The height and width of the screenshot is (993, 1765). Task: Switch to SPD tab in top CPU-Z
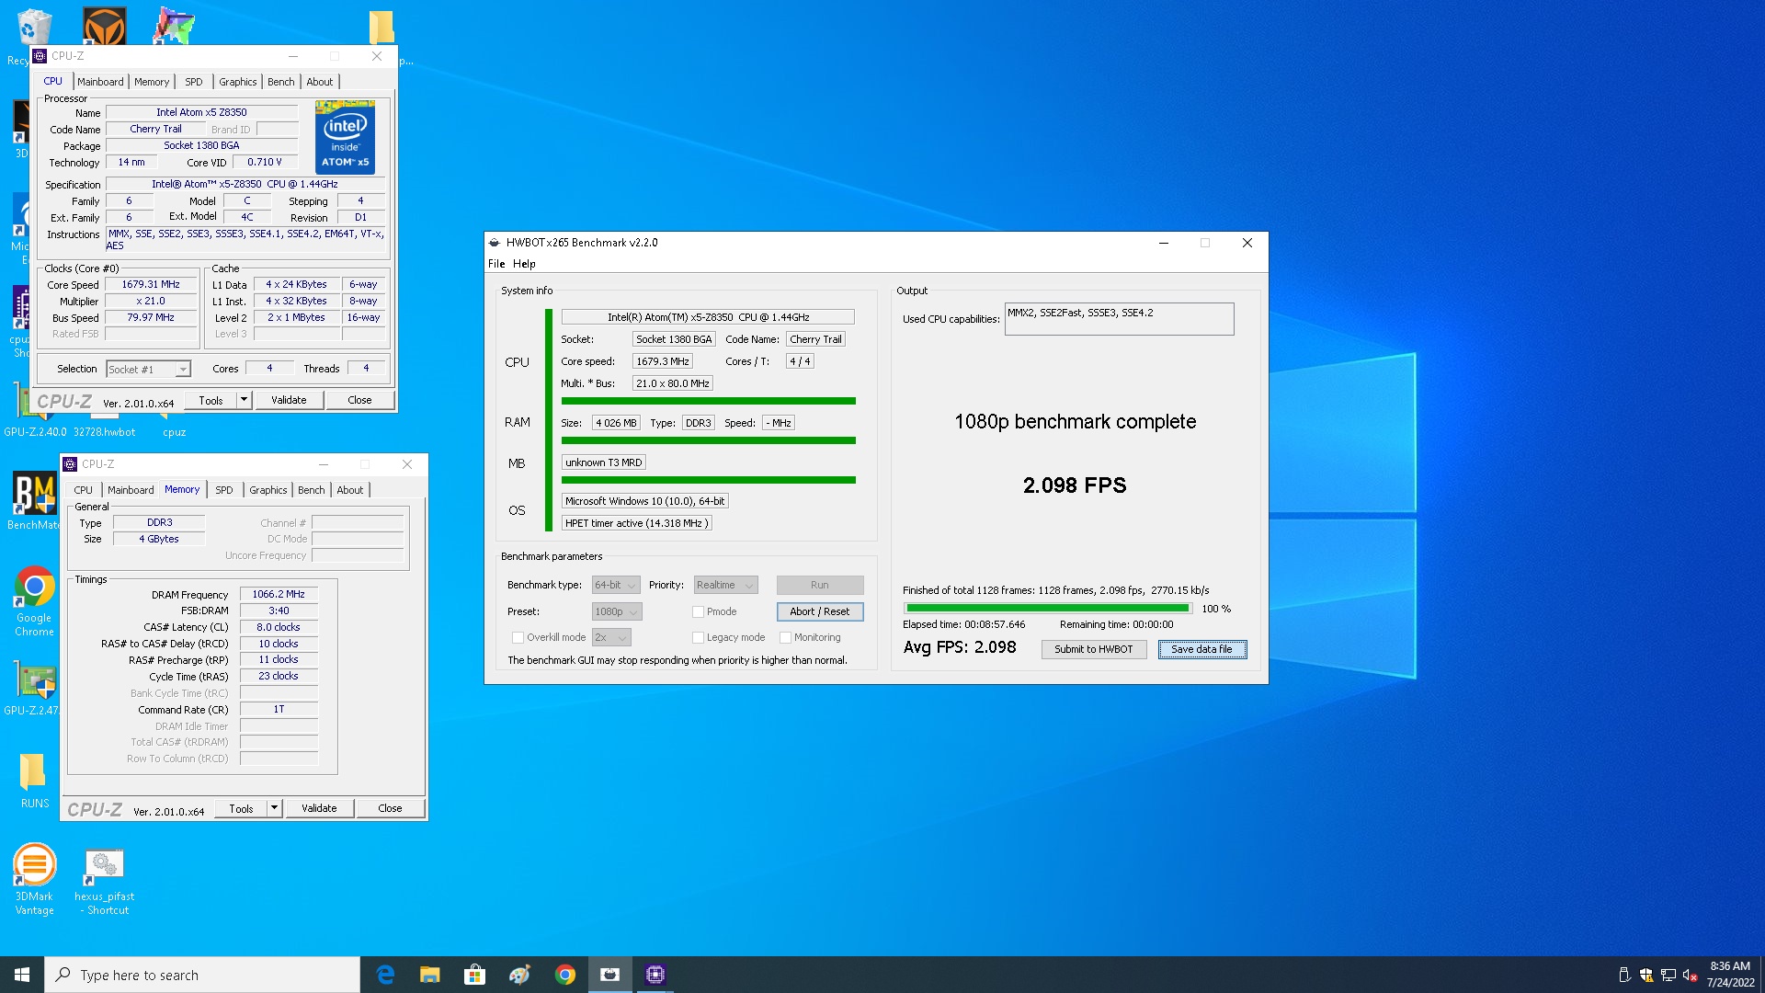(194, 82)
